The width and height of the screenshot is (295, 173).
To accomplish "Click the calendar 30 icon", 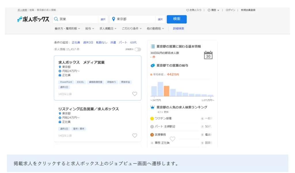I will pos(208,55).
